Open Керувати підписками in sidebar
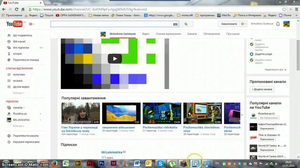Image resolution: width=300 pixels, height=168 pixels. click(x=26, y=142)
